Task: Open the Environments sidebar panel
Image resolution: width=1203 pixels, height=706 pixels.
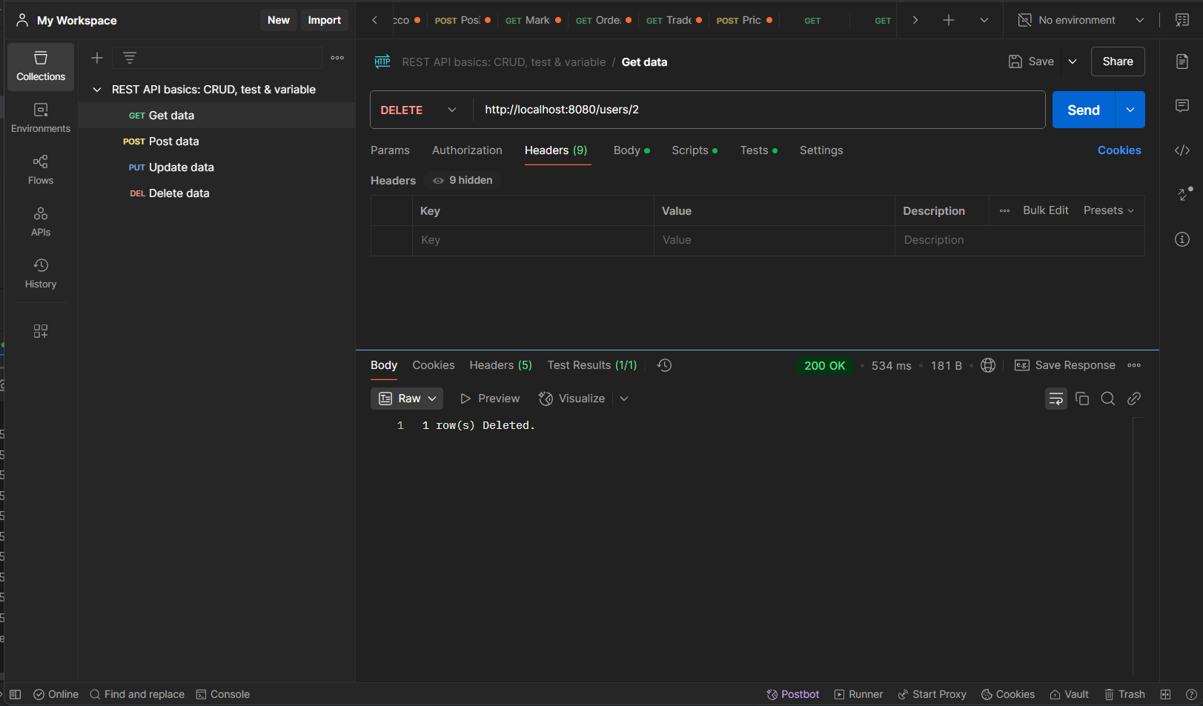Action: pos(41,119)
